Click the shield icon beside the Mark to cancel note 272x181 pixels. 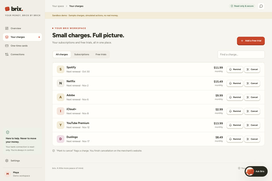(x=54, y=151)
